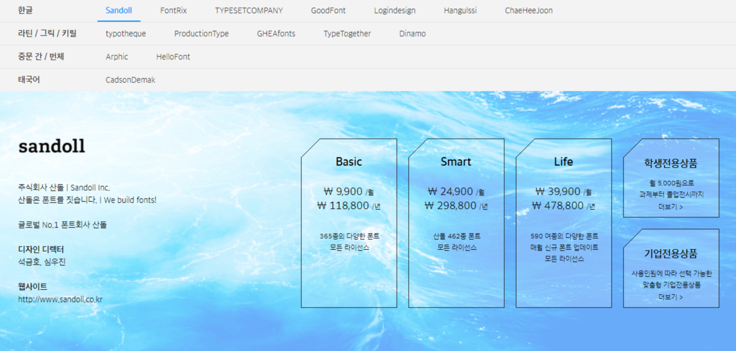This screenshot has height=351, width=736.
Task: Select TypeTogether foundry
Action: (347, 34)
